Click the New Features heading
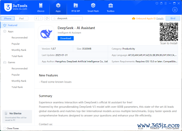This screenshot has width=182, height=131. pyautogui.click(x=48, y=75)
